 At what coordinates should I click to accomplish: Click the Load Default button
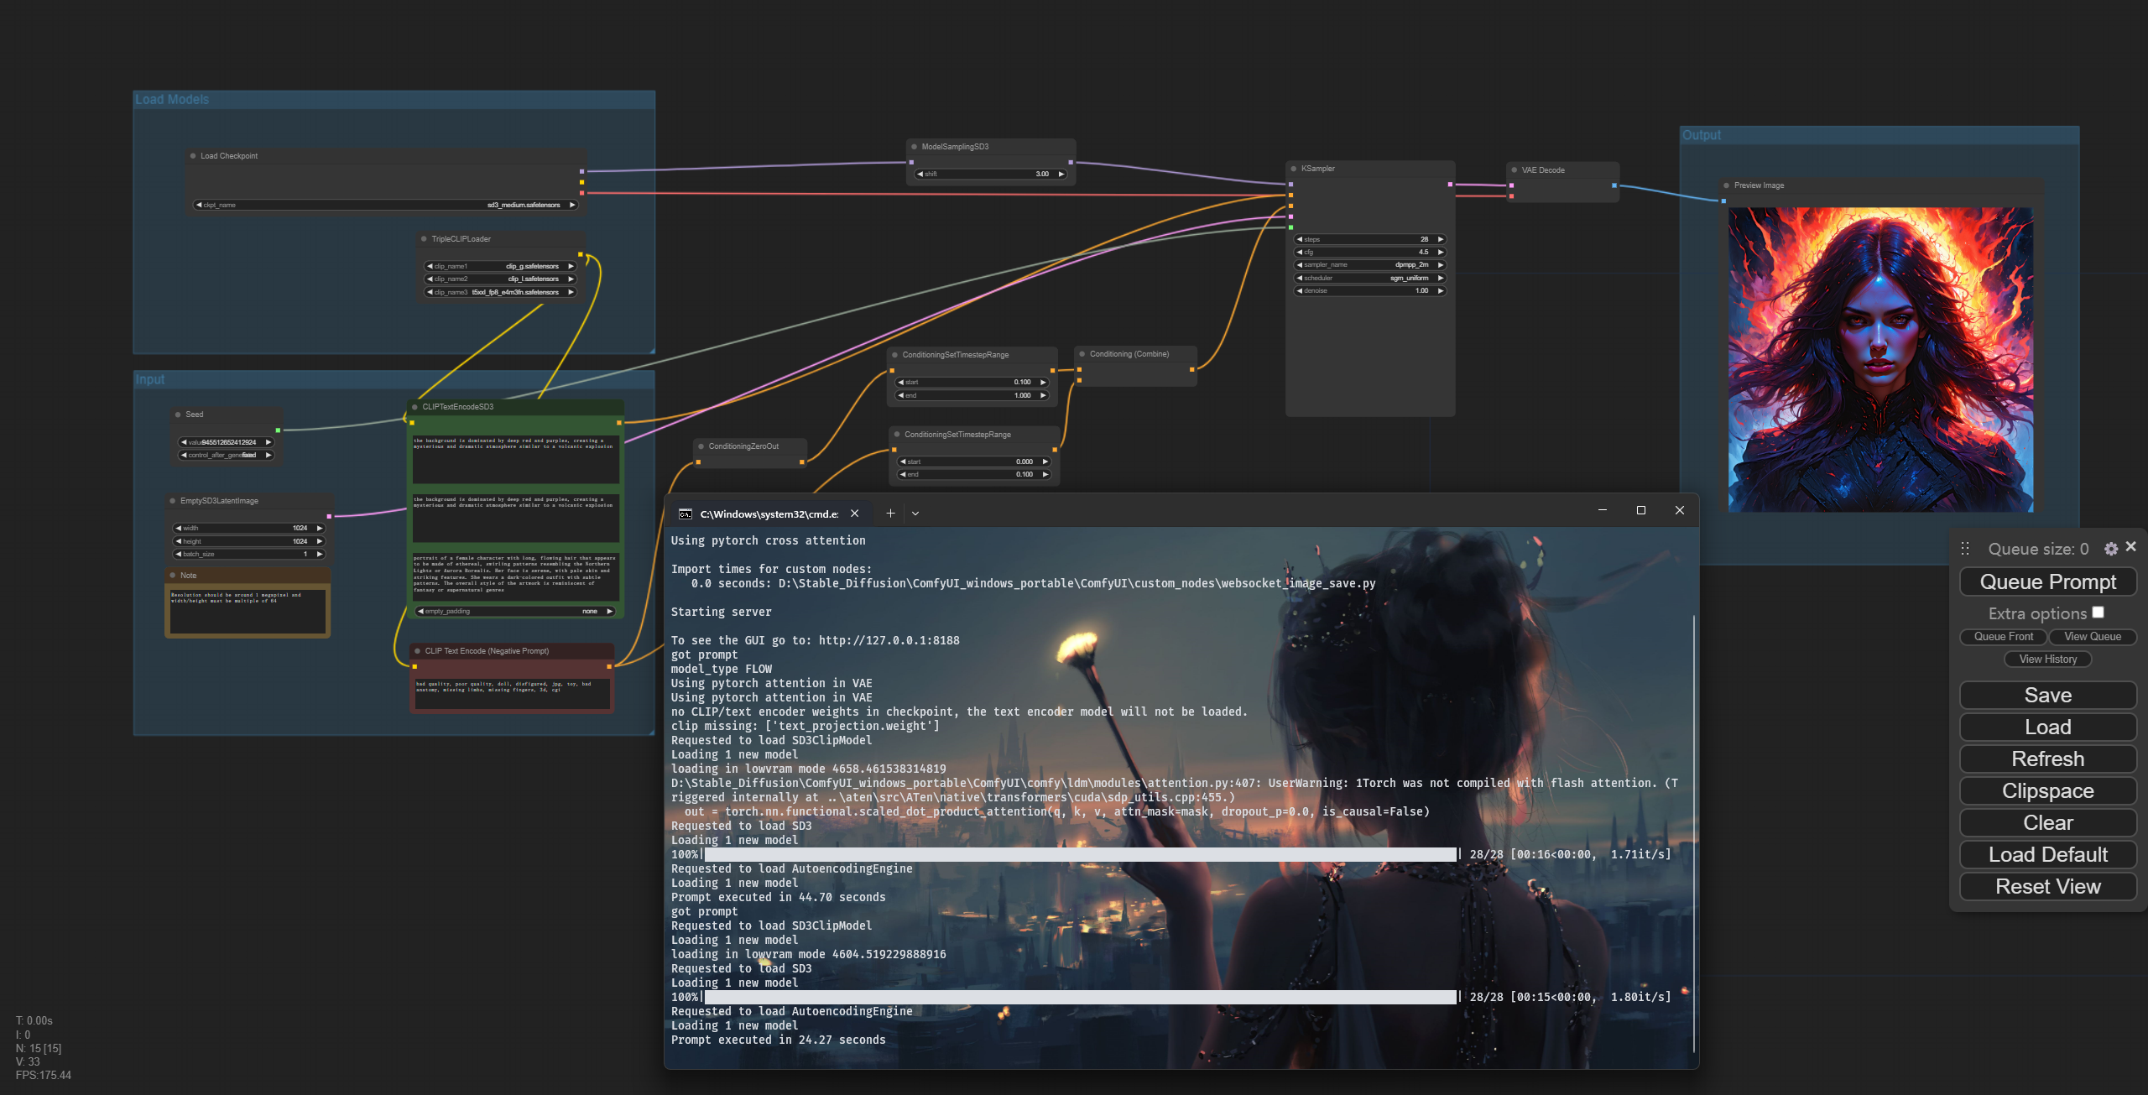point(2045,853)
